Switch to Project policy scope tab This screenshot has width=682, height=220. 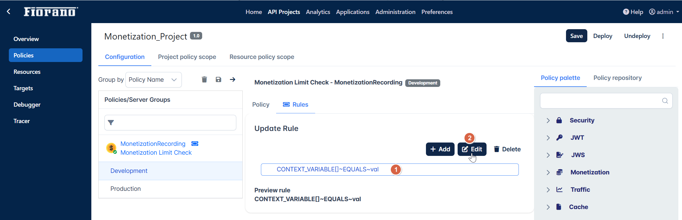pyautogui.click(x=187, y=57)
